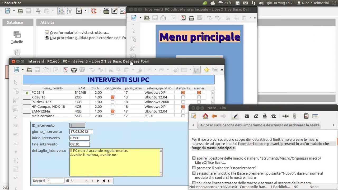The image size is (338, 190).
Task: Click Zim Home page icon
Action: coord(205,116)
